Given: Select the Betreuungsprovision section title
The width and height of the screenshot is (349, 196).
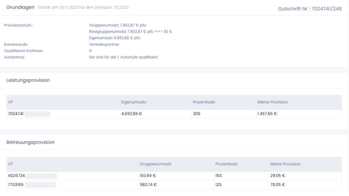Looking at the screenshot, I should point(31,142).
